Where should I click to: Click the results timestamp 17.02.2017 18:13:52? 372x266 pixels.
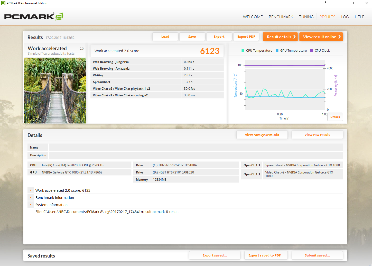click(60, 38)
